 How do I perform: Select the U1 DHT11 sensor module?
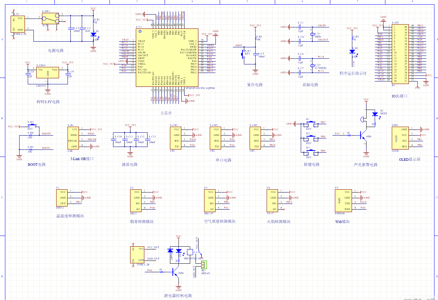tap(62, 198)
